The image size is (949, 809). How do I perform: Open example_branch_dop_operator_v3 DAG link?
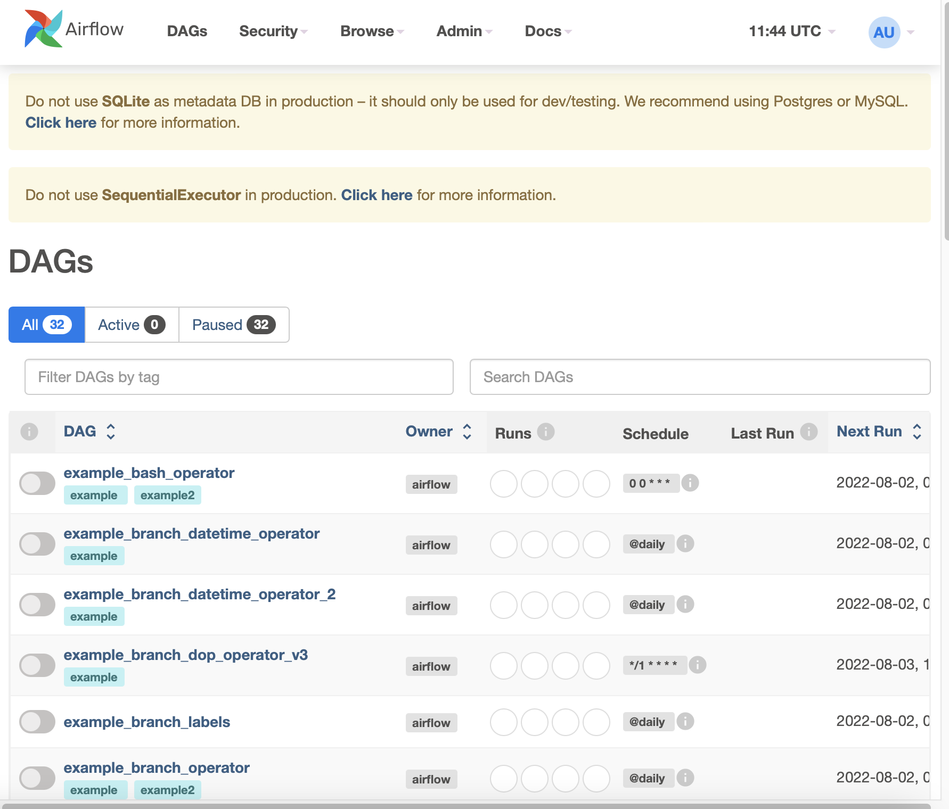pyautogui.click(x=186, y=655)
